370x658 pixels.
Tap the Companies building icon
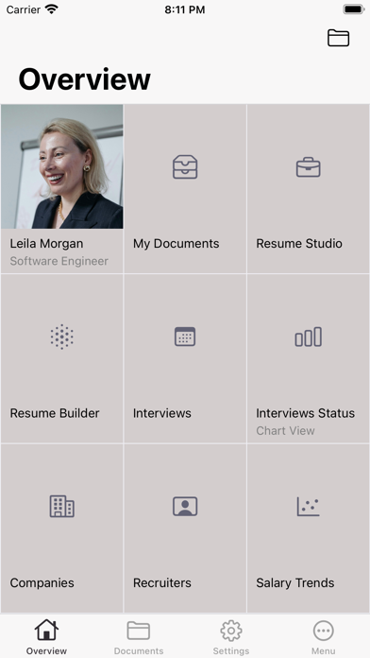click(x=62, y=506)
